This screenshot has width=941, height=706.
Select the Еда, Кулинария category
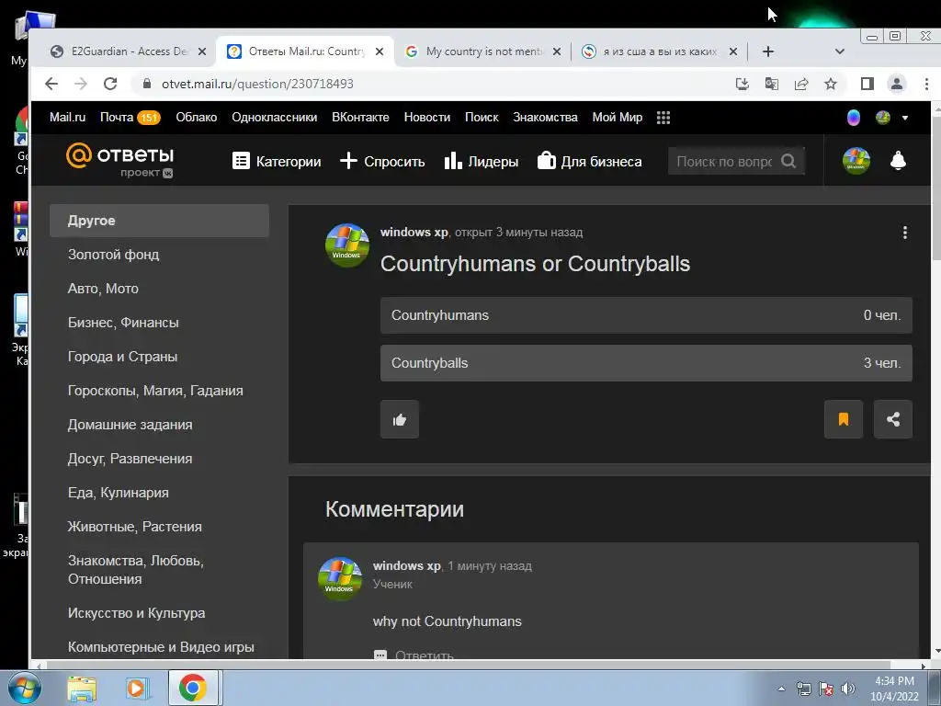119,493
